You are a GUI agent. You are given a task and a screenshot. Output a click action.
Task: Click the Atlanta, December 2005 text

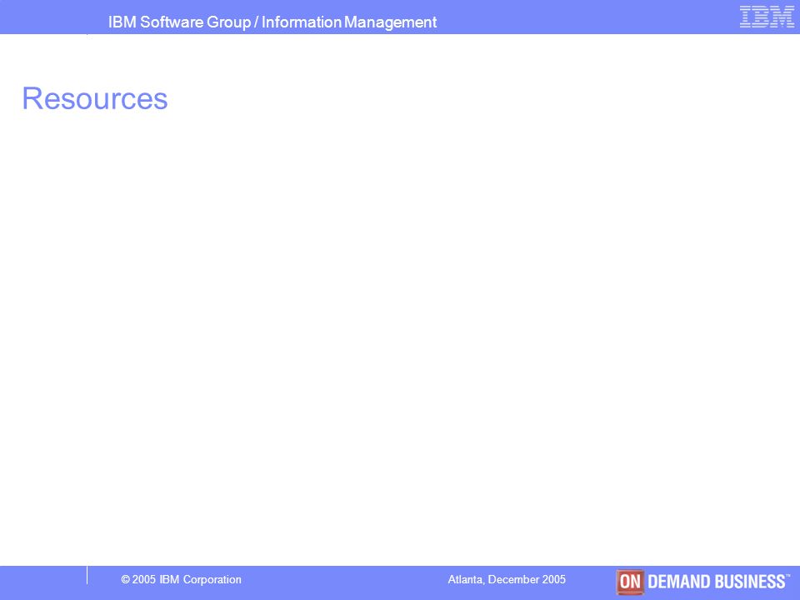(x=507, y=580)
